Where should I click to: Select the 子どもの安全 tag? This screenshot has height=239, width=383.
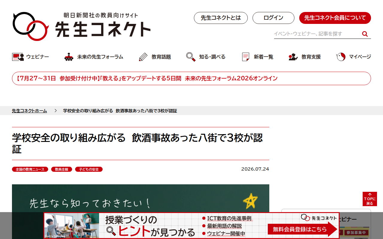(89, 169)
